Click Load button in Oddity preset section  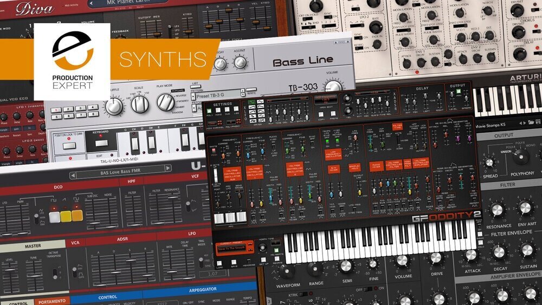tap(220, 263)
